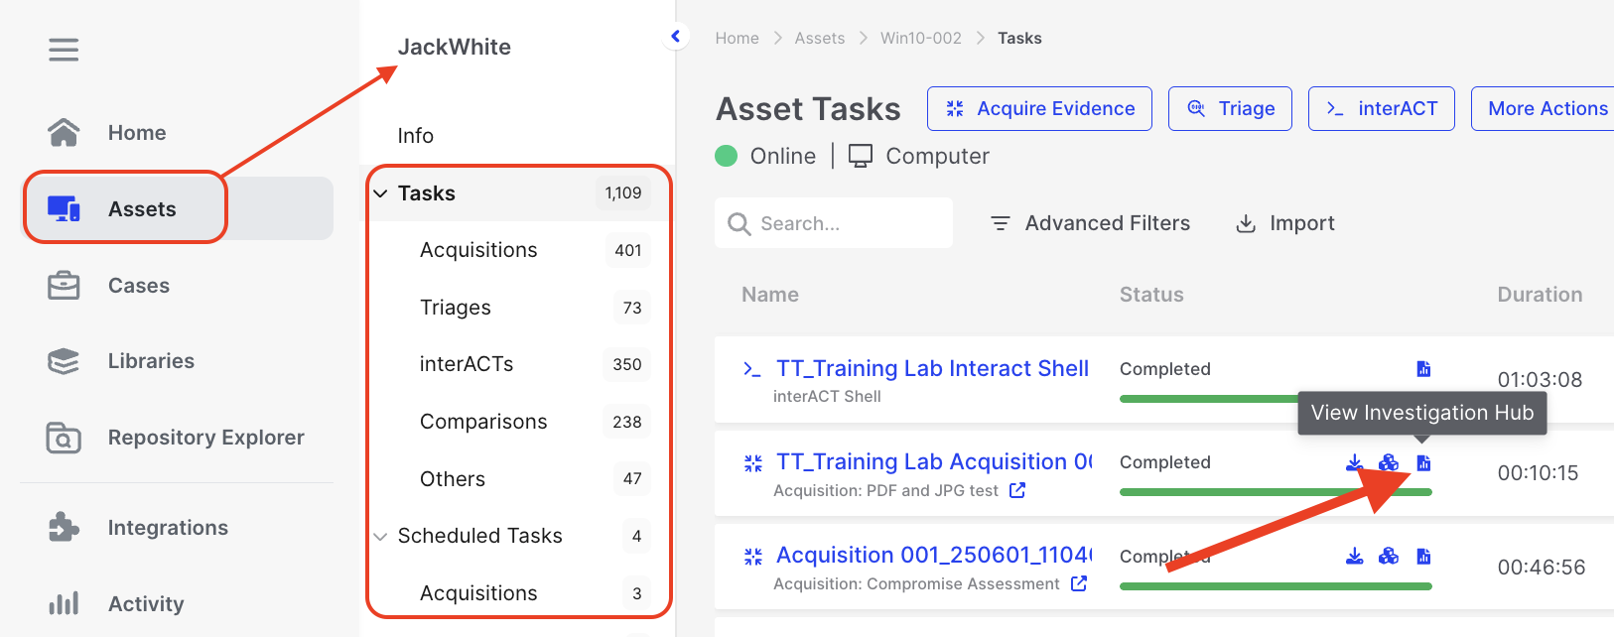
Task: Open report icon on Interact Shell row
Action: [x=1423, y=369]
